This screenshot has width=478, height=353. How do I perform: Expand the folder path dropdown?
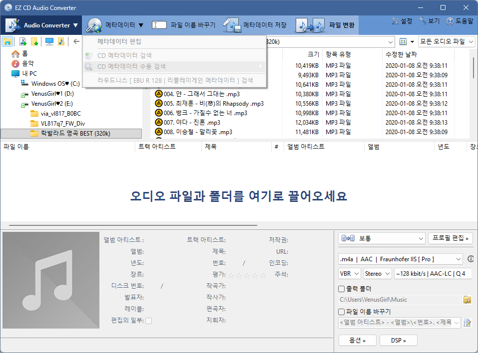click(390, 42)
